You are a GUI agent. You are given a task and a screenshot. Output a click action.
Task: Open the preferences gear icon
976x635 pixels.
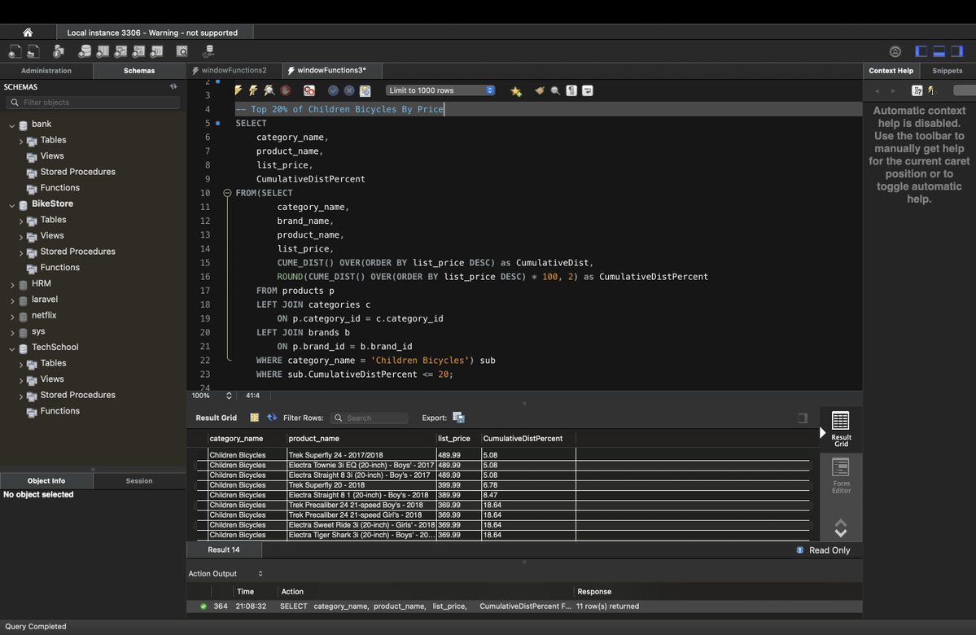[x=895, y=51]
